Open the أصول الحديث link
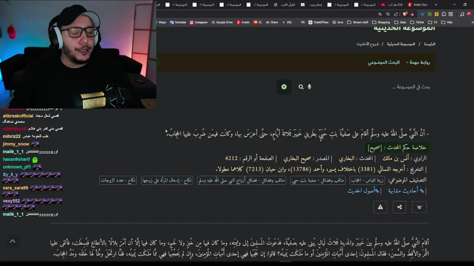The height and width of the screenshot is (266, 474). (363, 191)
